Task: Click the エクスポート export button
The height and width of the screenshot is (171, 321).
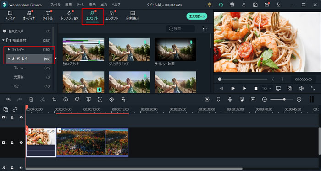Action: tap(197, 16)
